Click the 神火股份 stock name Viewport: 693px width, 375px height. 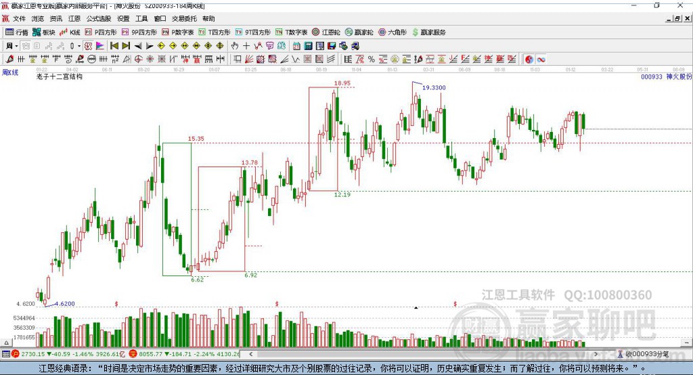tap(679, 76)
